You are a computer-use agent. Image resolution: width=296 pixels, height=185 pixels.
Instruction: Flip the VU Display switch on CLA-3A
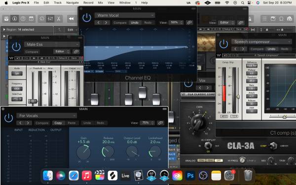tap(208, 146)
